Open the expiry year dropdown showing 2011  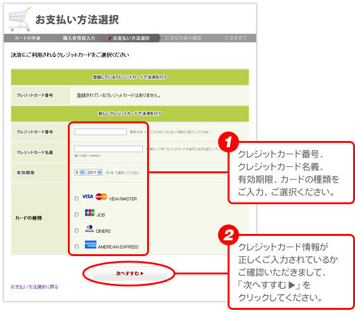[94, 172]
